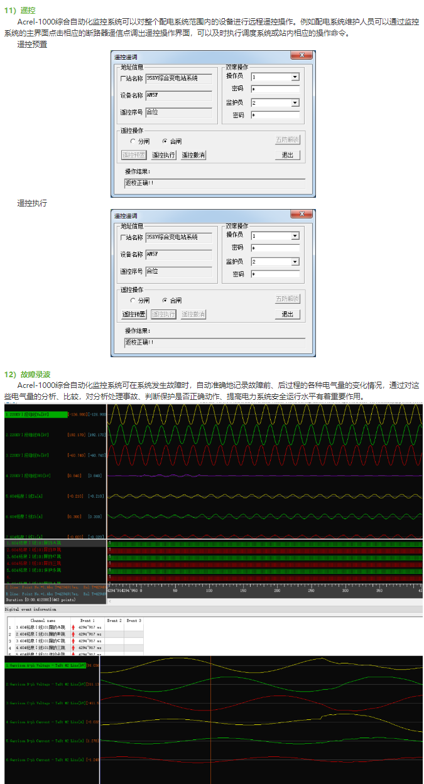Click greyed 遥控预置 button in the 遥控预置 dialog
Screen dimensions: 424x784
[134, 155]
